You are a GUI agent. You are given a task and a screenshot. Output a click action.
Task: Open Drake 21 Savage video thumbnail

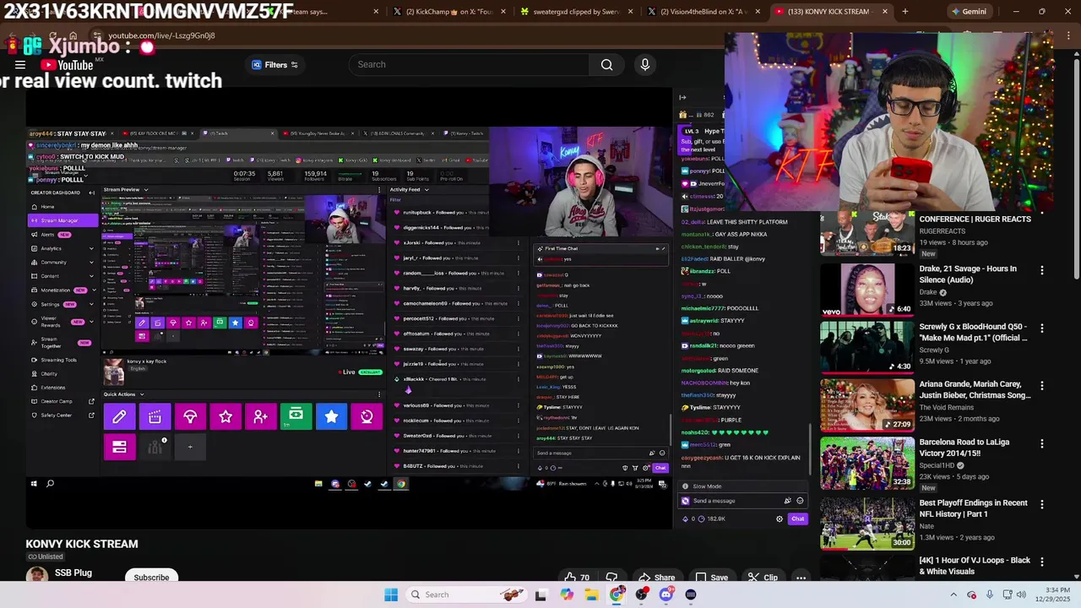pyautogui.click(x=866, y=290)
